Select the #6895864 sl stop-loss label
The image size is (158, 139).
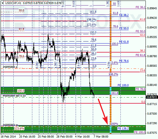pos(10,67)
